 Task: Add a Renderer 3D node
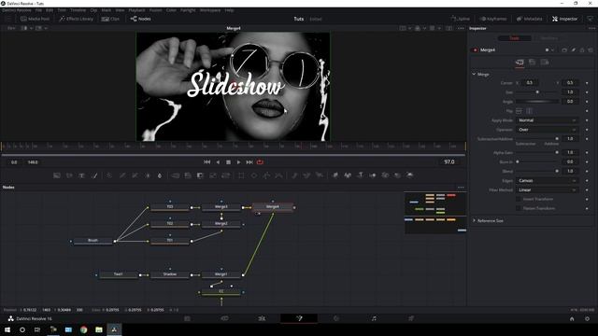click(409, 175)
